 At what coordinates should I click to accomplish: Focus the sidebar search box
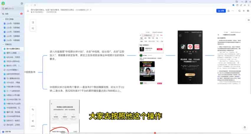(x=12, y=9)
